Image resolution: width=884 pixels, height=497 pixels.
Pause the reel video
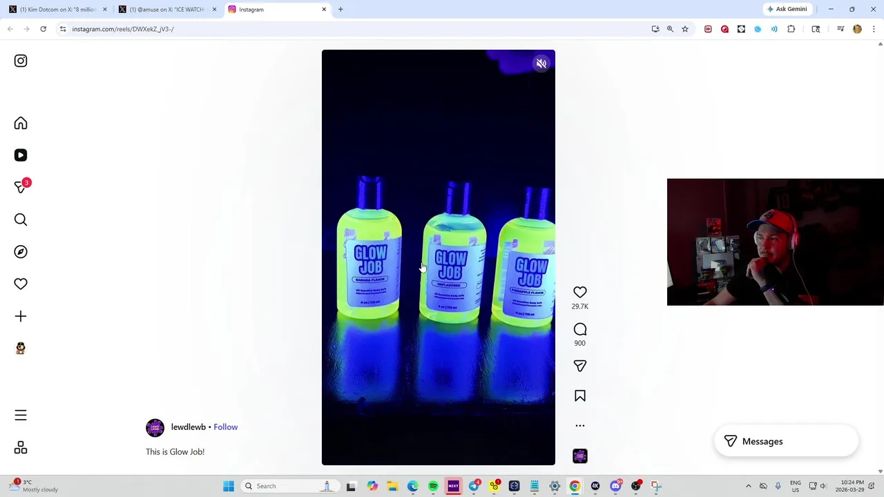click(x=438, y=257)
